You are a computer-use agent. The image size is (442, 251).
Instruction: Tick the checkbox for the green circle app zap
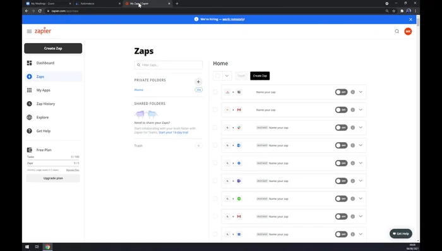(x=215, y=199)
